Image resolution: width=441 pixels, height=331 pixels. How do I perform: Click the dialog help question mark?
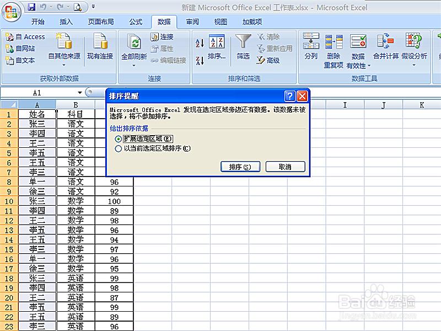point(290,96)
